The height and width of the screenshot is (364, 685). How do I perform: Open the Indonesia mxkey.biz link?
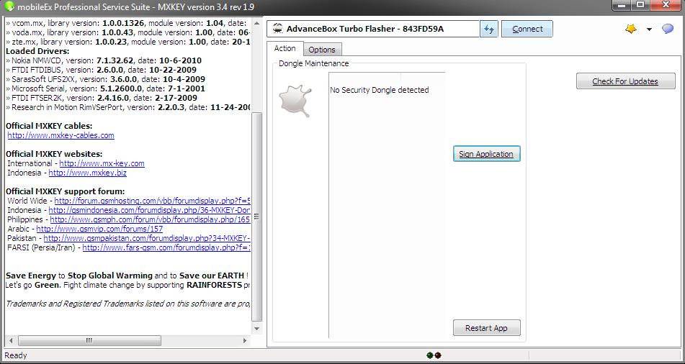click(87, 173)
